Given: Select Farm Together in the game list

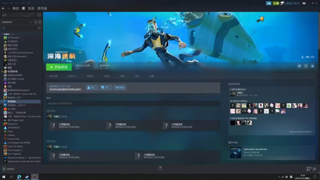Looking at the screenshot, I should [x=14, y=154].
